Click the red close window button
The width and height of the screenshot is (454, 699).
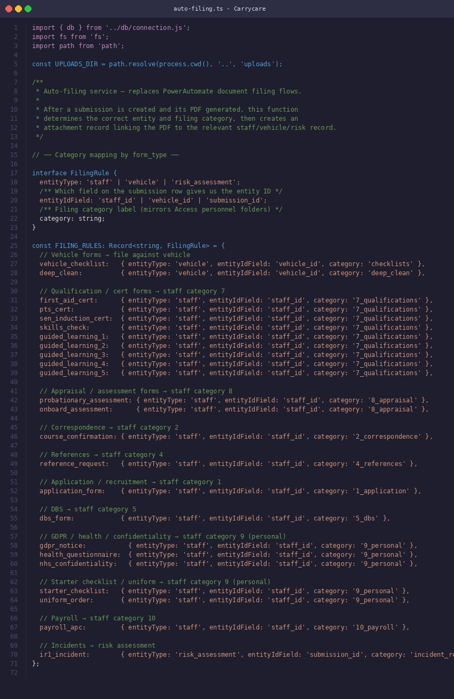[9, 9]
